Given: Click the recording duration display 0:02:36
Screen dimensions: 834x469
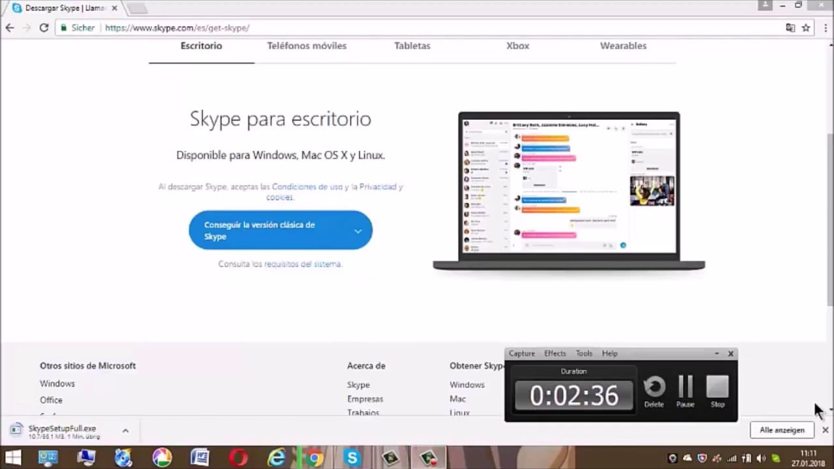Looking at the screenshot, I should coord(573,395).
